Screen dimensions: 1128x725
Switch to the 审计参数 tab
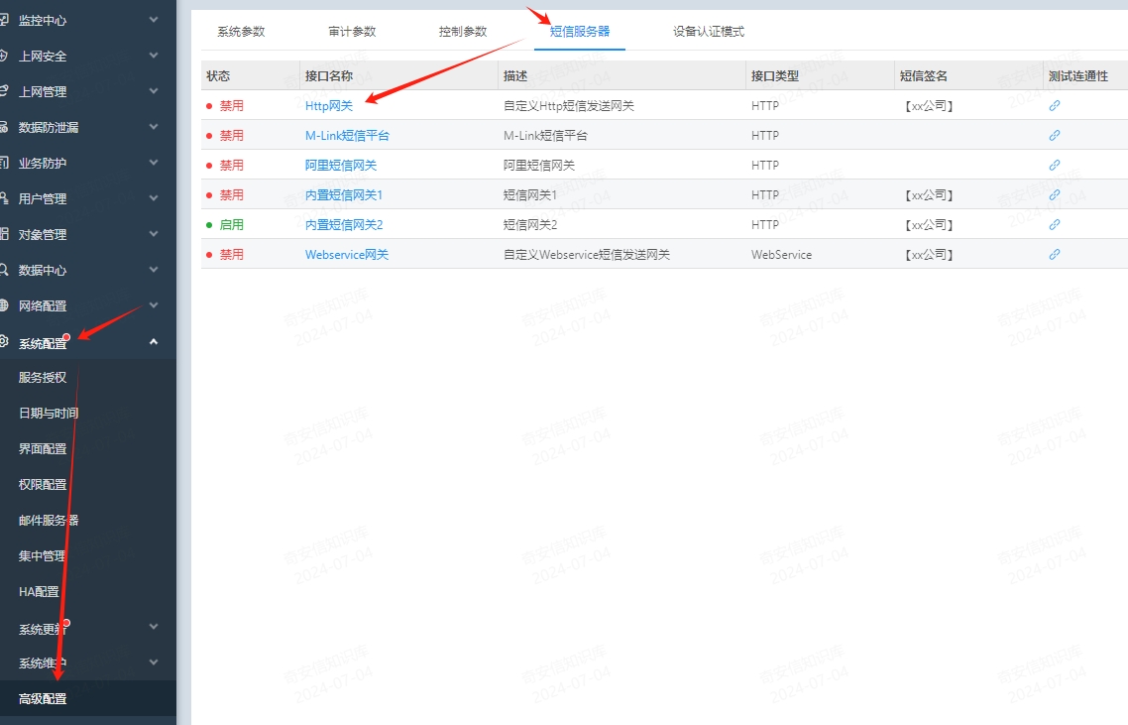click(353, 32)
